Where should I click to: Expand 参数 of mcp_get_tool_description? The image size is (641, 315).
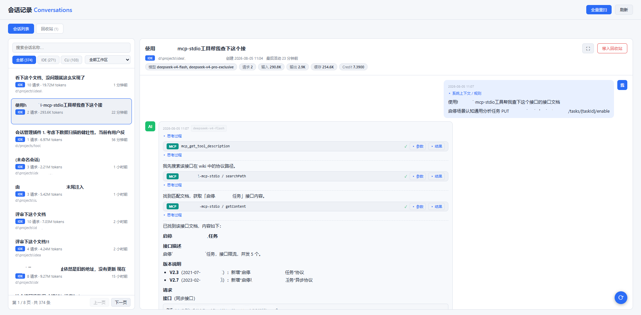(418, 146)
